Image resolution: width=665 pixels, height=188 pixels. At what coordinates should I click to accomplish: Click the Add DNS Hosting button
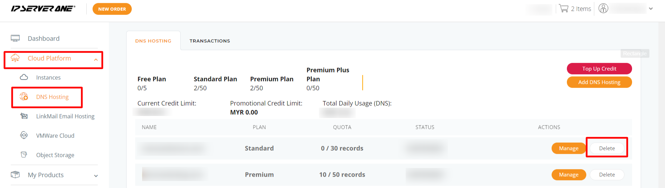(599, 82)
